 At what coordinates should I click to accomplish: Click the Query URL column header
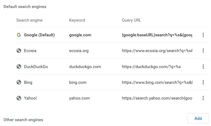(x=131, y=20)
